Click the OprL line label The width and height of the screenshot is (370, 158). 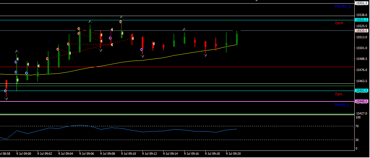coord(339,94)
